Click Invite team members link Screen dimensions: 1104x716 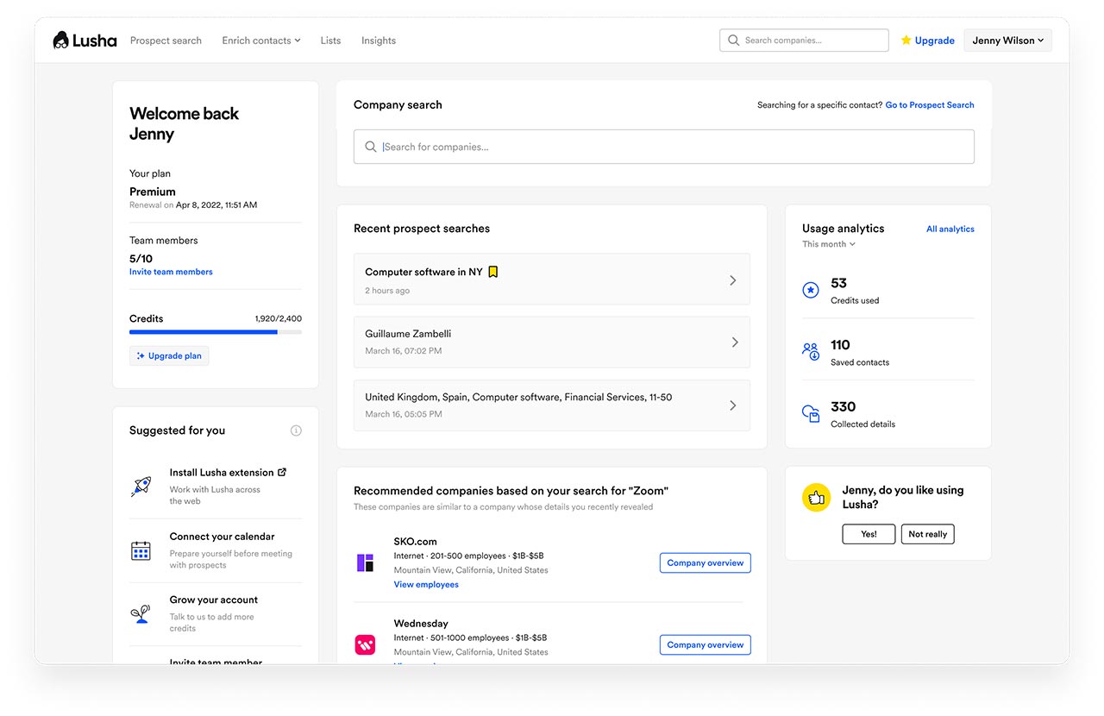point(171,272)
